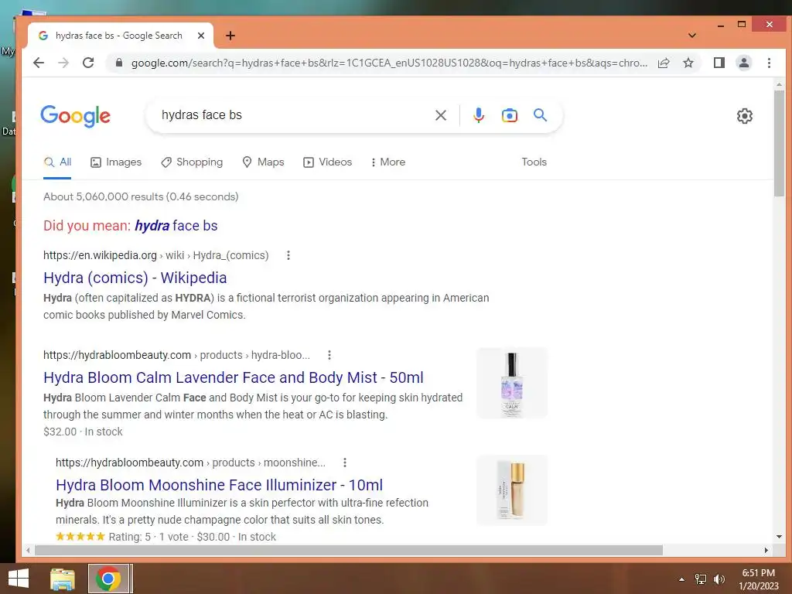
Task: Open about-result menu for hydra-bloo result
Action: (329, 355)
